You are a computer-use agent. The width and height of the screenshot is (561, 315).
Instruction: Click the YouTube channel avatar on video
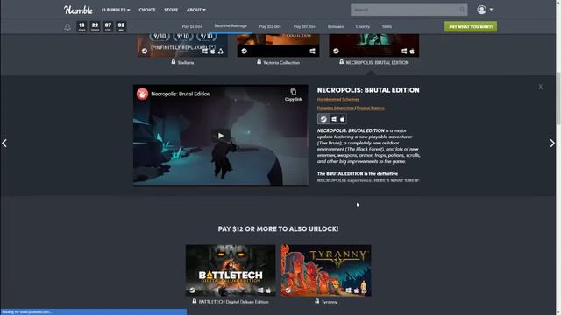coord(142,94)
